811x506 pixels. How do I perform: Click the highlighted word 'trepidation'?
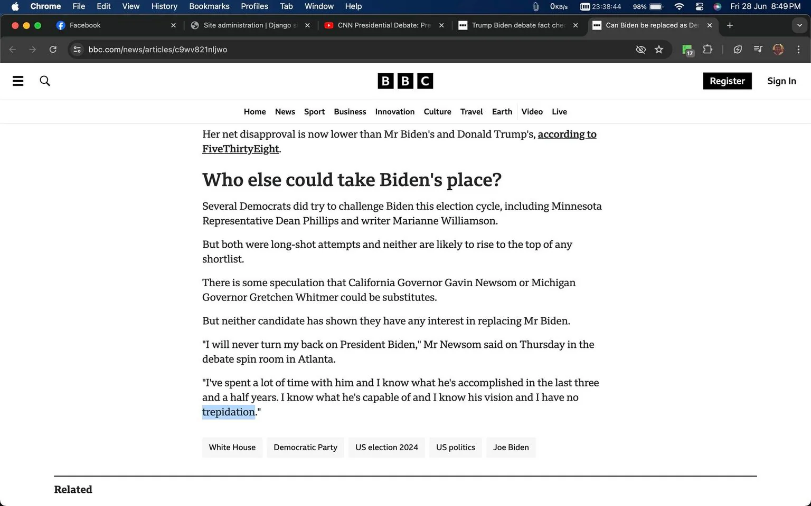tap(229, 412)
